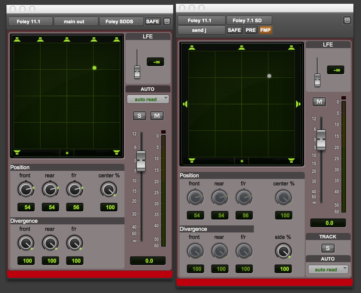Click the left side speaker icon in the 7.1 panner
Image resolution: width=361 pixels, height=293 pixels.
185,104
